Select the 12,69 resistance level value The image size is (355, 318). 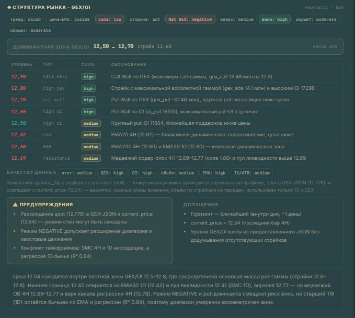[19, 158]
